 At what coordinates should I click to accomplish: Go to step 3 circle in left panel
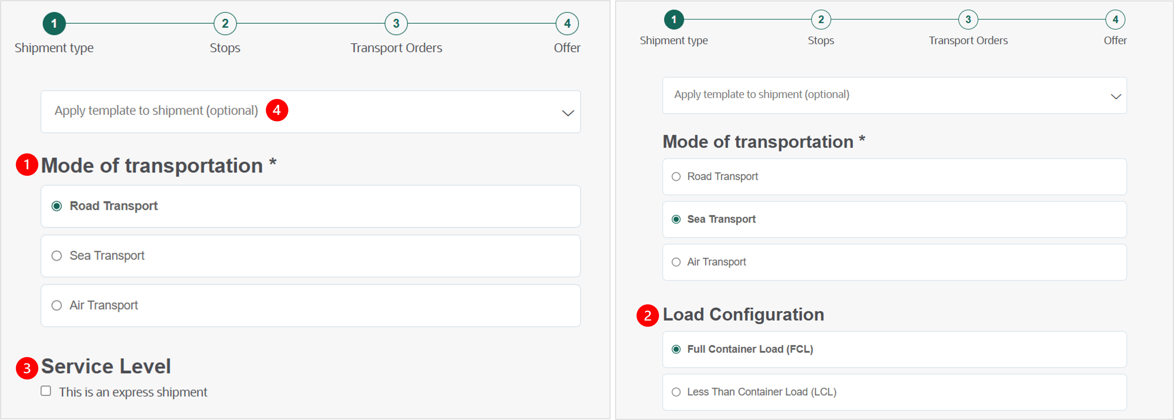pyautogui.click(x=396, y=24)
